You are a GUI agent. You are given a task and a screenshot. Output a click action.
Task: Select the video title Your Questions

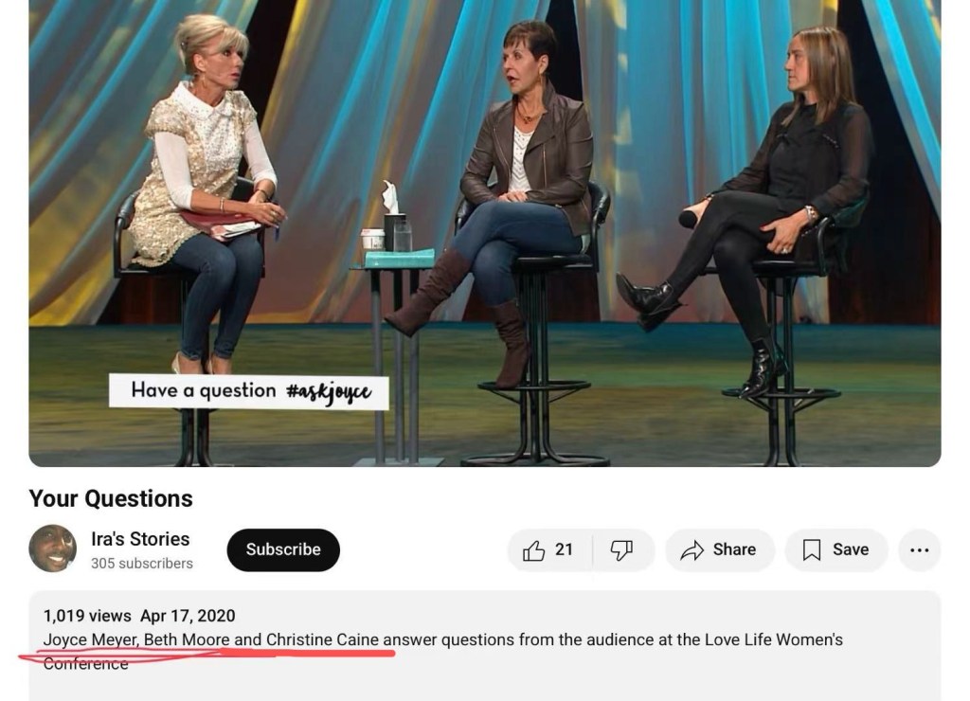pyautogui.click(x=111, y=498)
